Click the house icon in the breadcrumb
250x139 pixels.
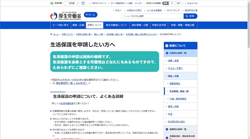(51, 34)
